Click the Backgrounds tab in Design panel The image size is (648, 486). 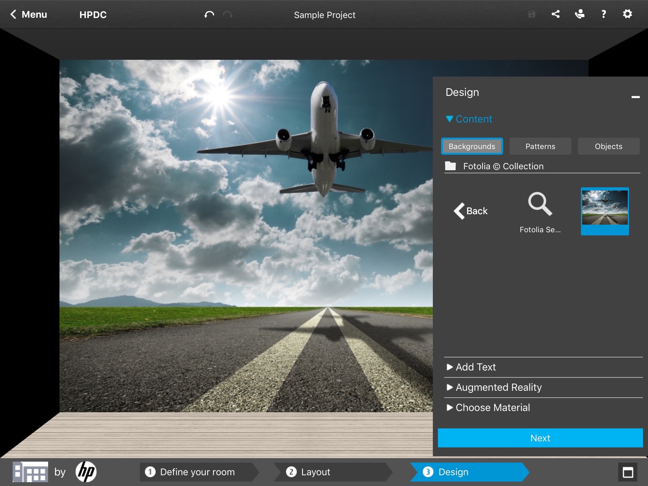(472, 146)
